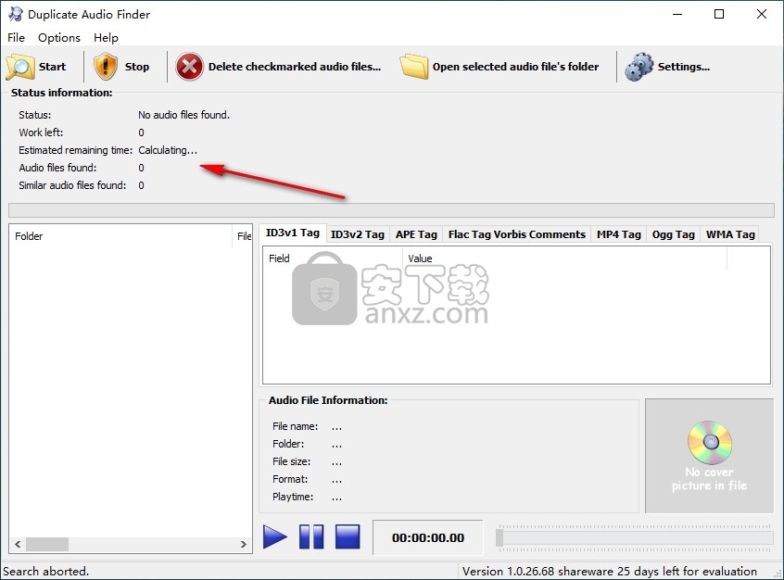Click the 'Folder:' label in Audio File Information
The image size is (784, 580).
pyautogui.click(x=288, y=444)
